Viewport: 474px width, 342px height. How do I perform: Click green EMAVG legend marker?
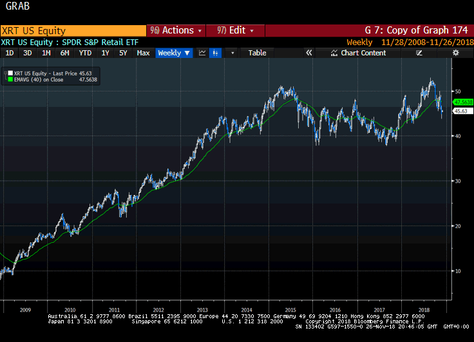tap(10, 81)
